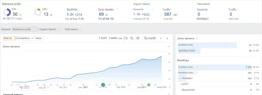Viewport: 262px width, 95px height.
Task: Set chart range to 6 months
Action: coord(113,38)
